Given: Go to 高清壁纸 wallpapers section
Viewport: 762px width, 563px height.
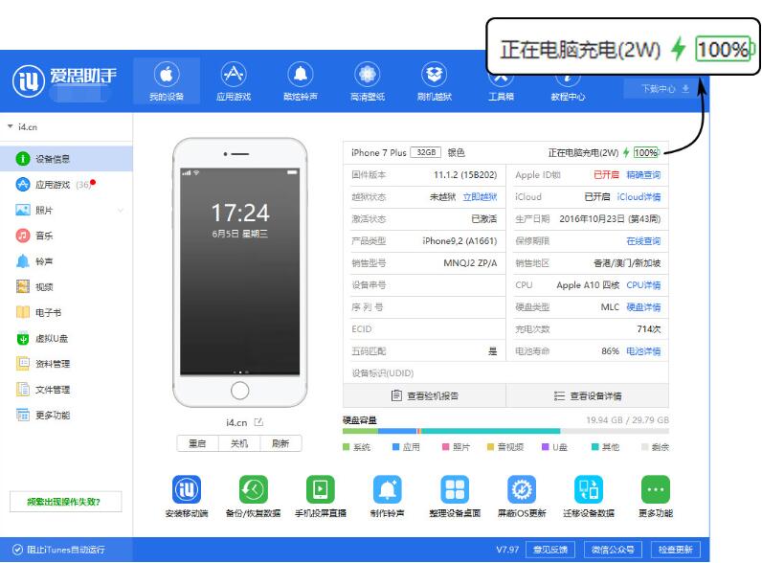Looking at the screenshot, I should (368, 81).
